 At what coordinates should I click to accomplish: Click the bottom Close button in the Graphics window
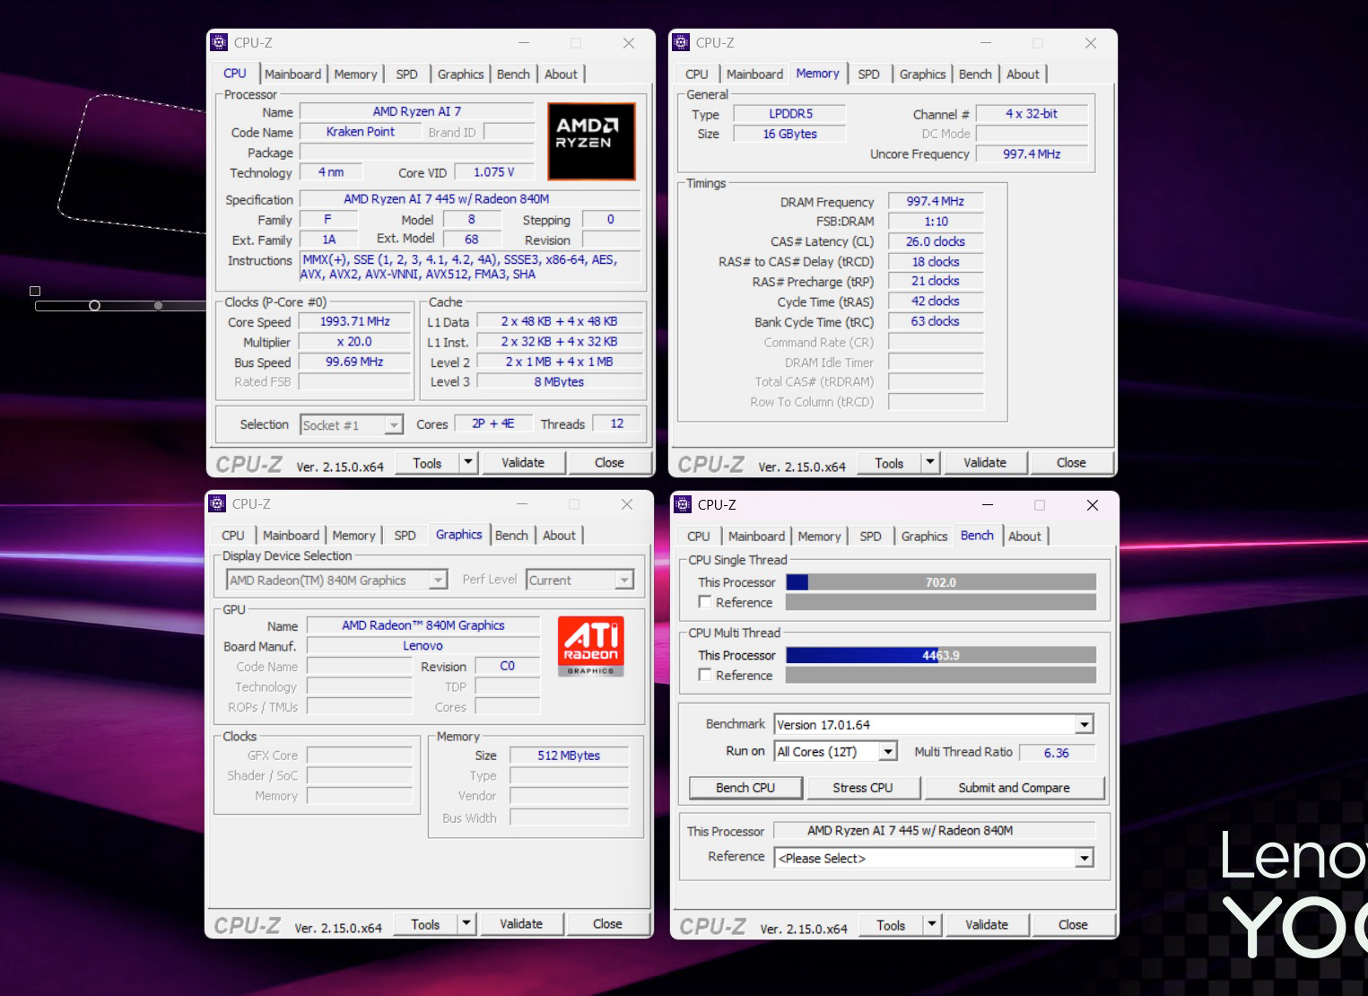coord(607,924)
